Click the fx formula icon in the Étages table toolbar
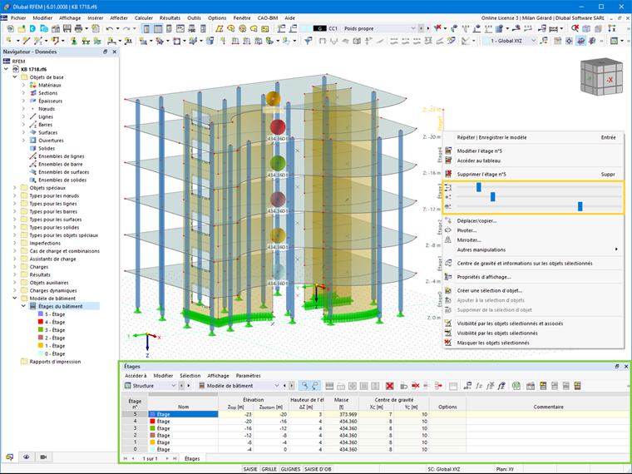This screenshot has width=632, height=474. tap(479, 386)
